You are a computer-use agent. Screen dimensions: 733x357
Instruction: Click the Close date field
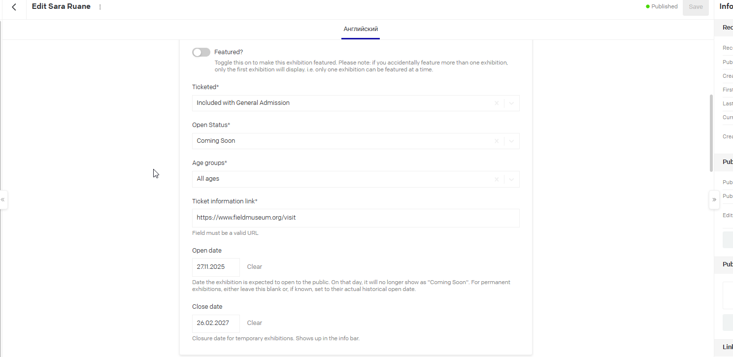pyautogui.click(x=216, y=323)
